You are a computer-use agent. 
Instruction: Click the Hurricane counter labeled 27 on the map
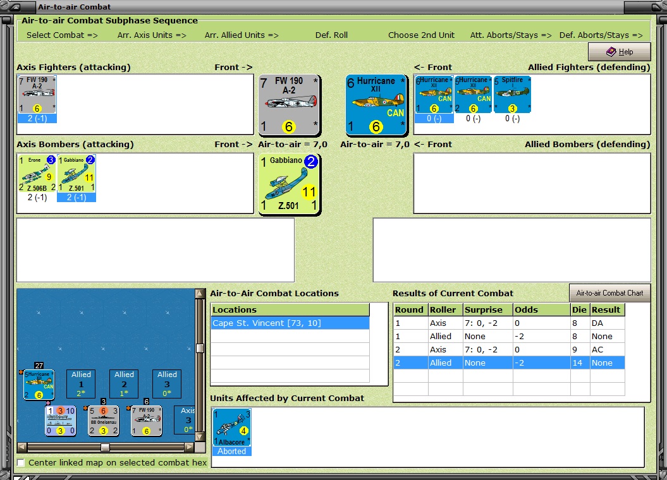tap(39, 385)
